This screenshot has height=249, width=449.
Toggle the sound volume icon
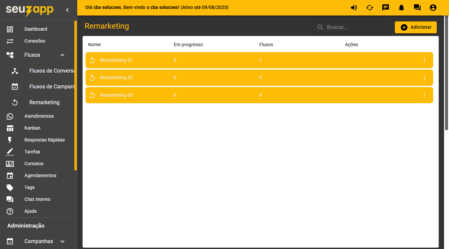tap(354, 7)
